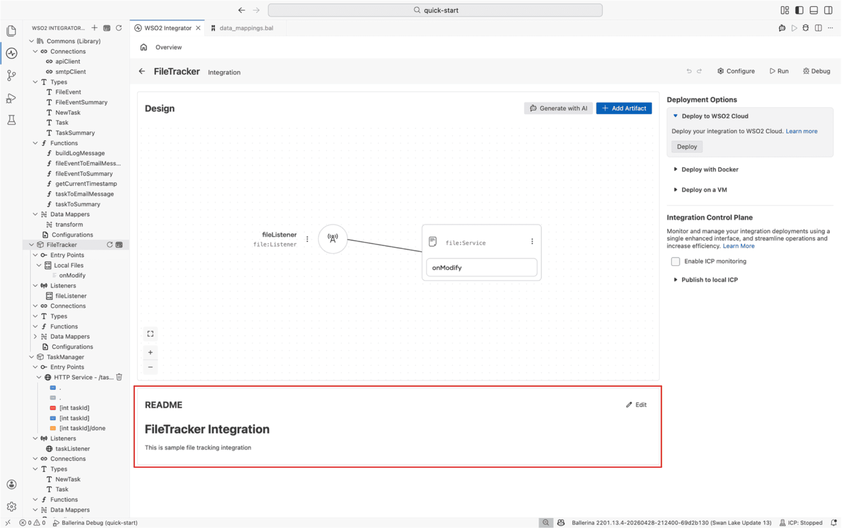The height and width of the screenshot is (531, 842).
Task: Close the WSO2 Integrator tab
Action: (198, 28)
